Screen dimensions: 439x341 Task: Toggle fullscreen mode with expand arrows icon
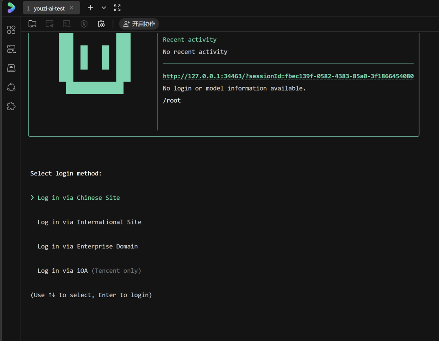tap(117, 8)
